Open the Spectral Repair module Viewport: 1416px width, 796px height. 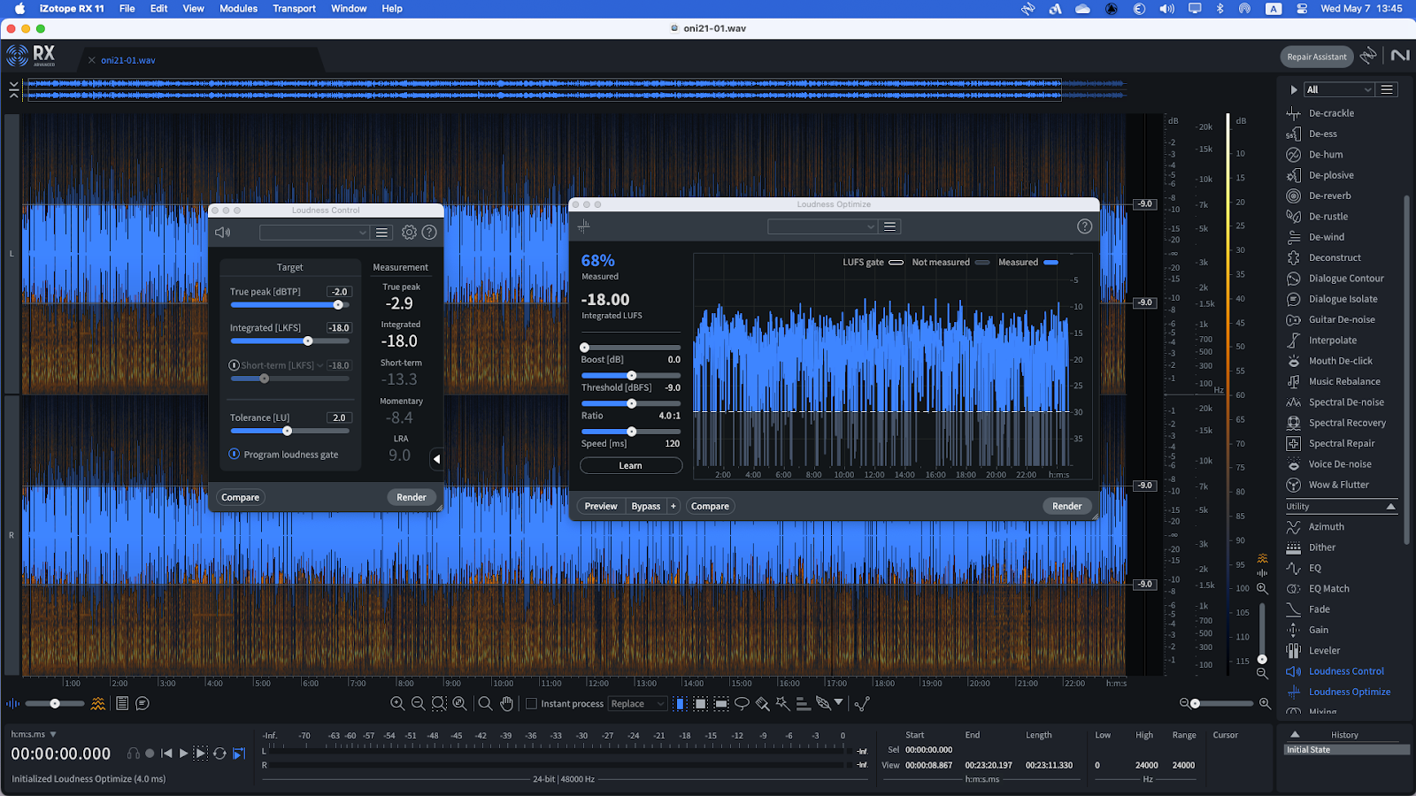(x=1341, y=443)
